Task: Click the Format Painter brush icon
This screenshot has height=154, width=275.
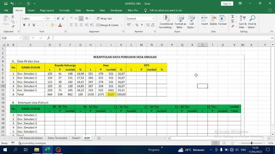Action: 12,27
